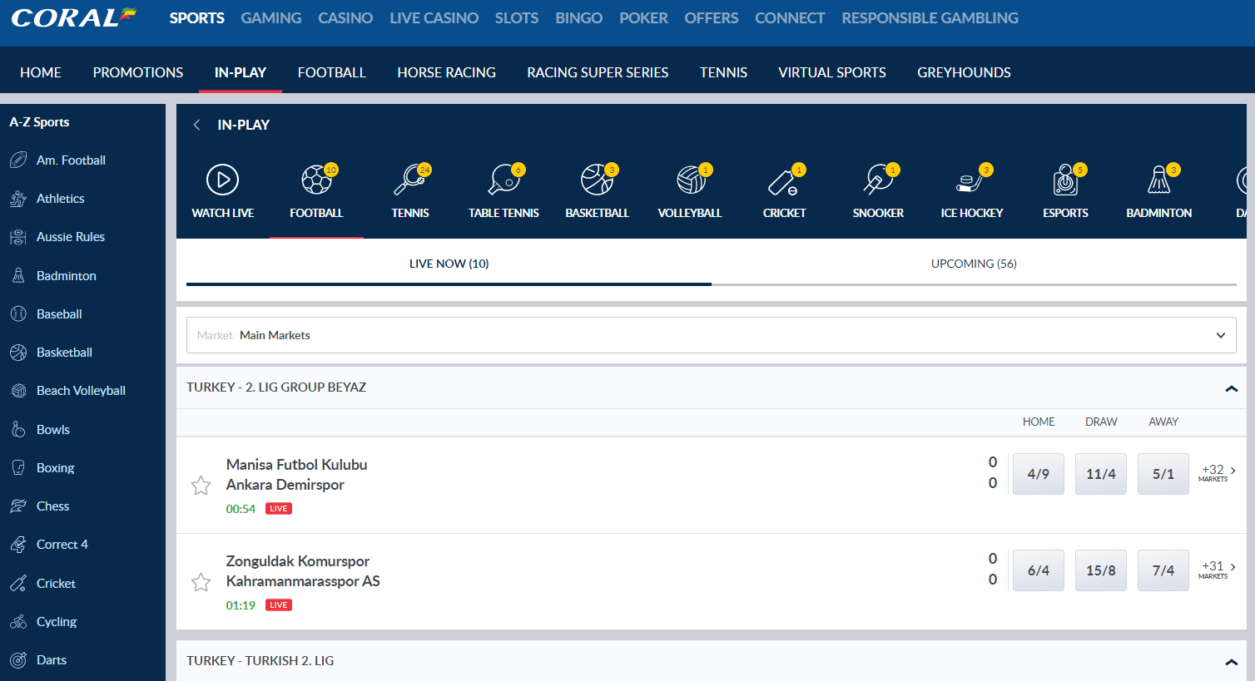Open Horse Racing in the navigation bar

tap(446, 72)
